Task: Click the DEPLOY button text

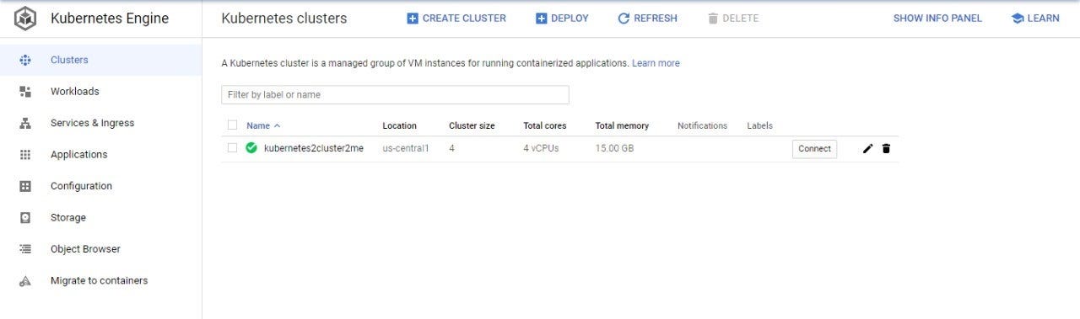Action: tap(570, 19)
